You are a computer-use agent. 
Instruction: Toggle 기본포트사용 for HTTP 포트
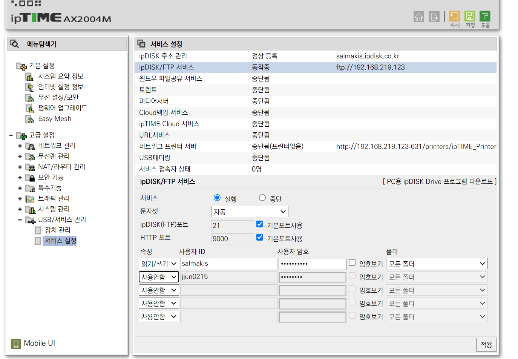(x=260, y=237)
